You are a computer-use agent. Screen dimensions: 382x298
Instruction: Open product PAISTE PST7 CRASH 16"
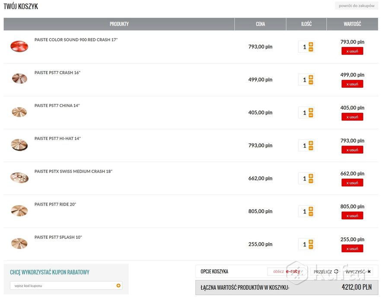click(x=57, y=73)
